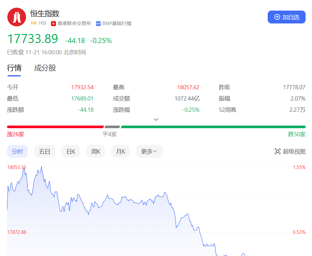Screen dimensions: 312x256
Task: Select the 五日 chart period
Action: (x=45, y=152)
